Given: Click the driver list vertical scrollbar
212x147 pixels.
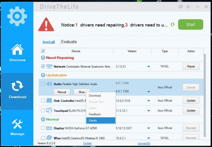Looking at the screenshot, I should coord(205,96).
